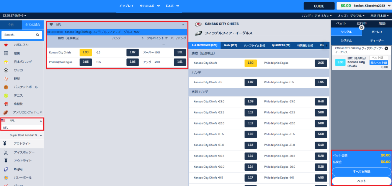Select the Rugby ball icon

(x=6, y=169)
